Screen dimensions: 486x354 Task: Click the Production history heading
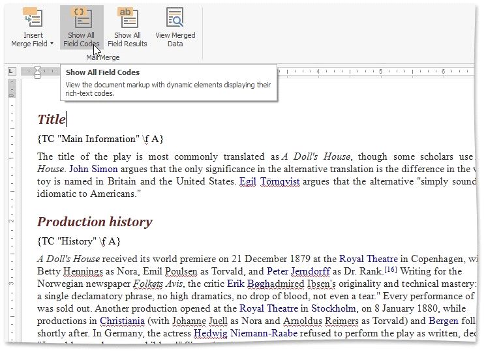[95, 222]
